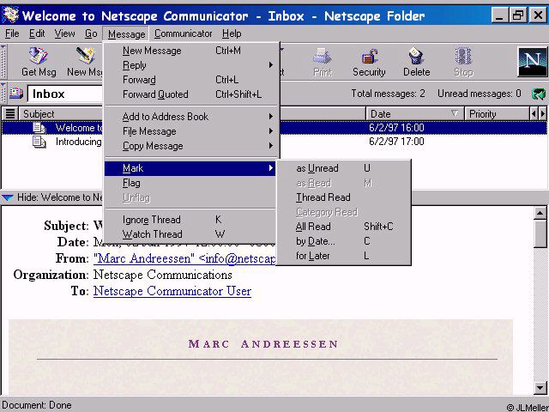549x412 pixels.
Task: Choose Watch Thread menu item
Action: (x=191, y=234)
